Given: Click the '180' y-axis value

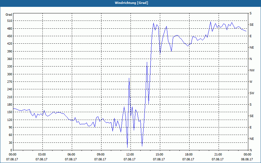Looking at the screenshot, I should pyautogui.click(x=9, y=105).
